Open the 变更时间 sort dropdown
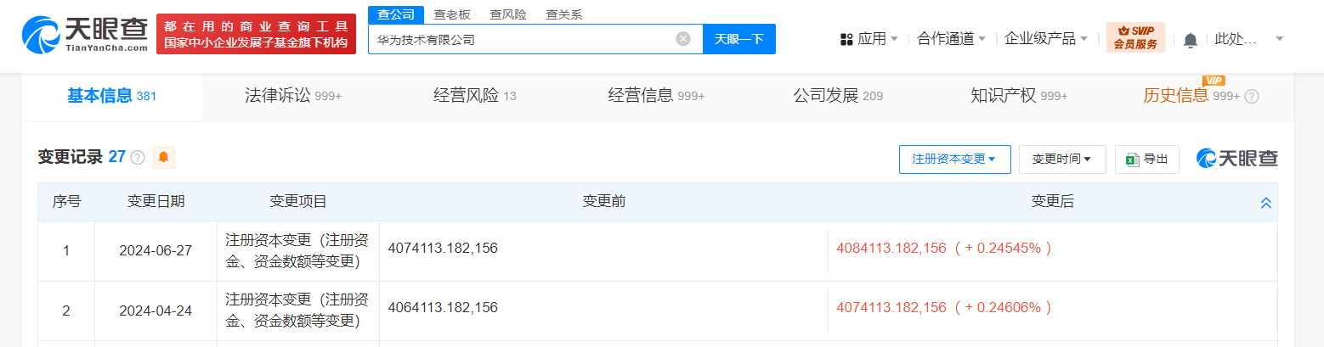 tap(1061, 159)
